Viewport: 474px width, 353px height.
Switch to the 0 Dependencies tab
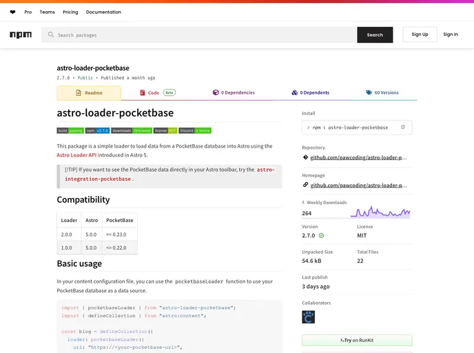click(x=234, y=92)
